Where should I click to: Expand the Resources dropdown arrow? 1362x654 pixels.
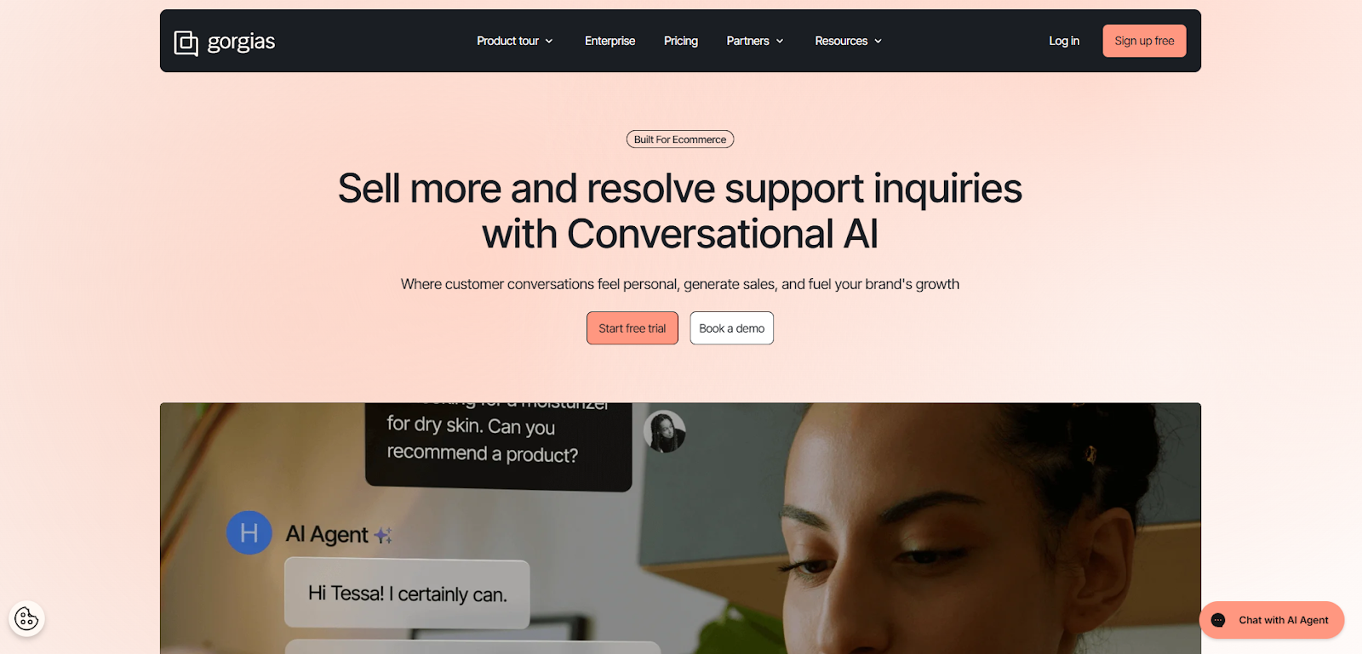(x=878, y=41)
